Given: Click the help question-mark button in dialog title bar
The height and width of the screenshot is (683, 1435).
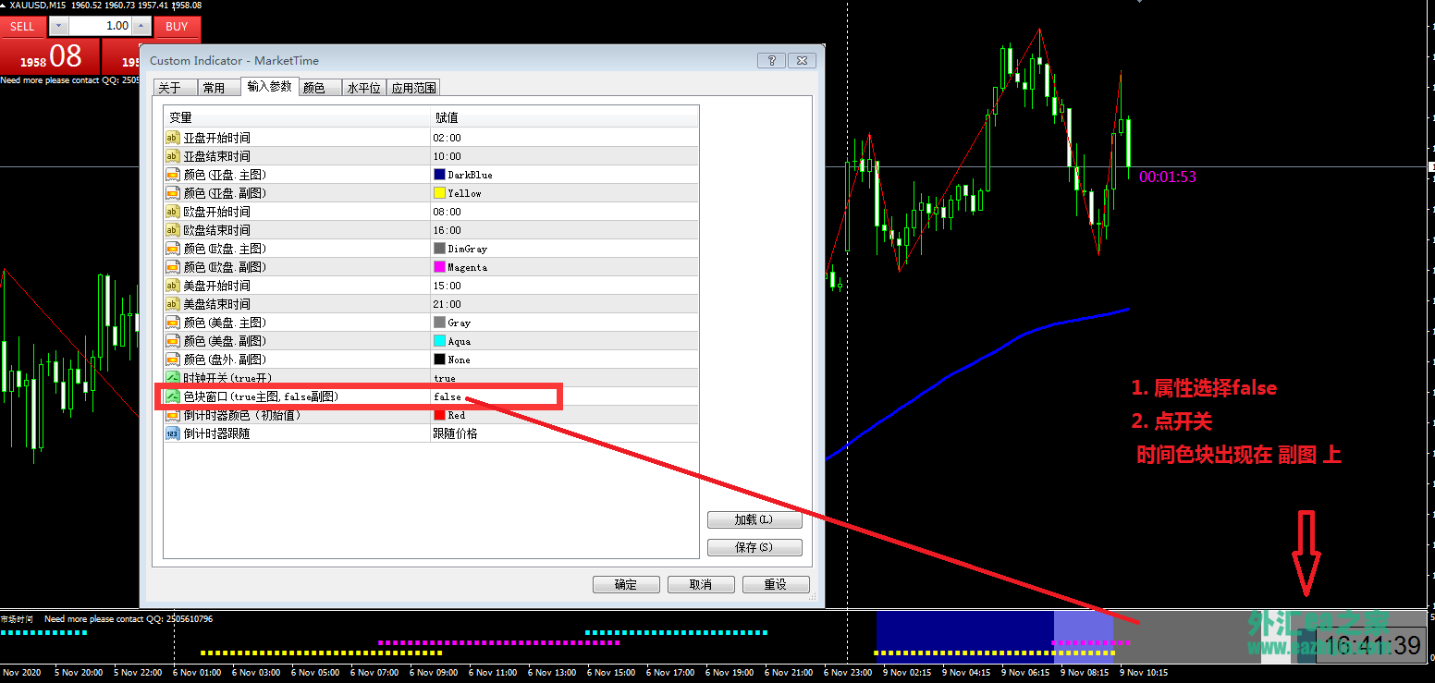Looking at the screenshot, I should pyautogui.click(x=771, y=61).
